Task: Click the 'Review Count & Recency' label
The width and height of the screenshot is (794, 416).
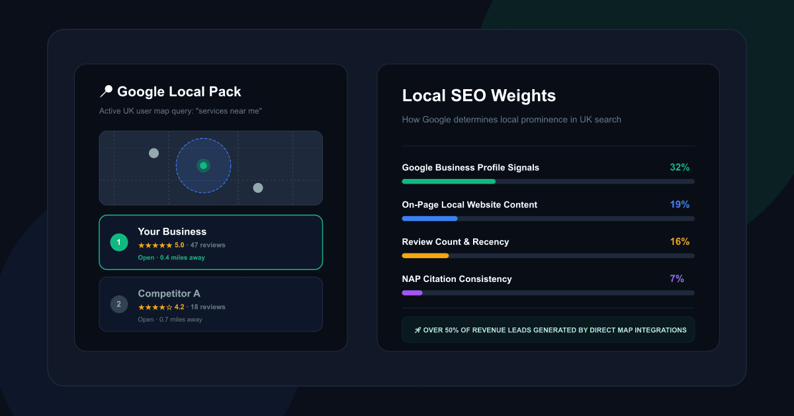Action: point(456,242)
